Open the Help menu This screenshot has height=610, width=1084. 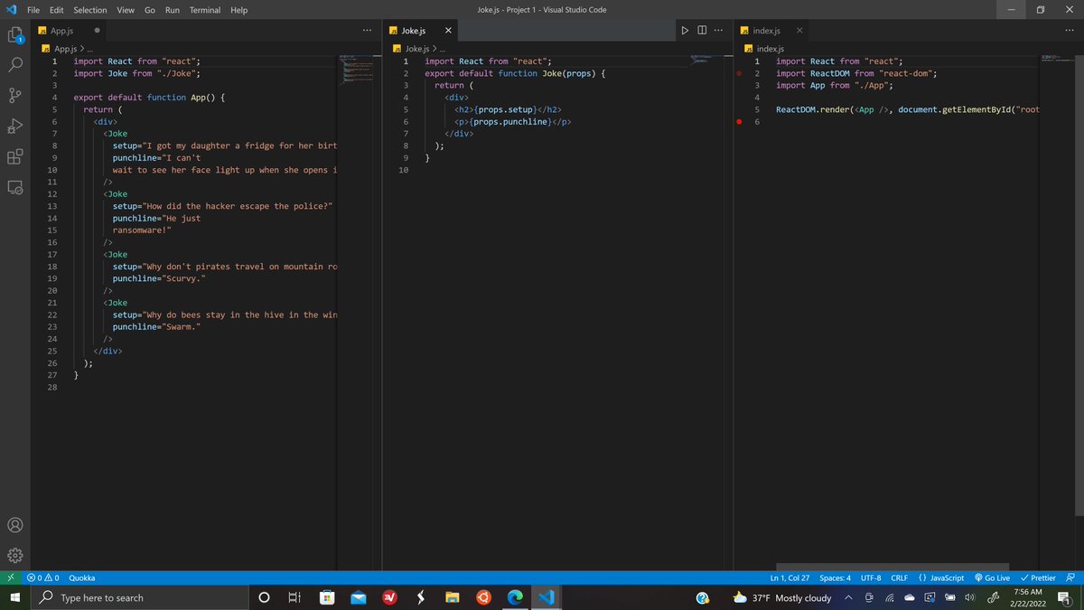tap(238, 10)
